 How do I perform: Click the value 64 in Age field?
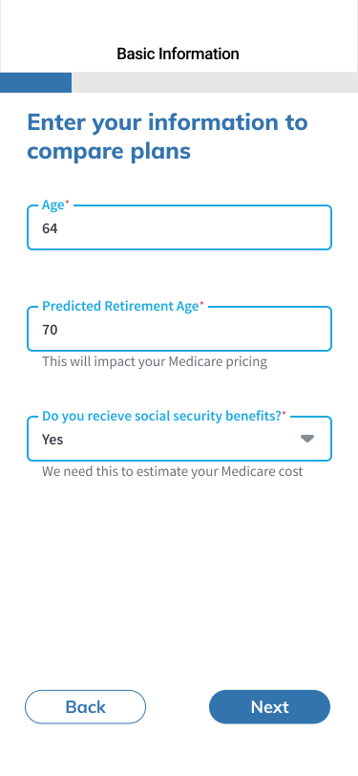(x=50, y=228)
